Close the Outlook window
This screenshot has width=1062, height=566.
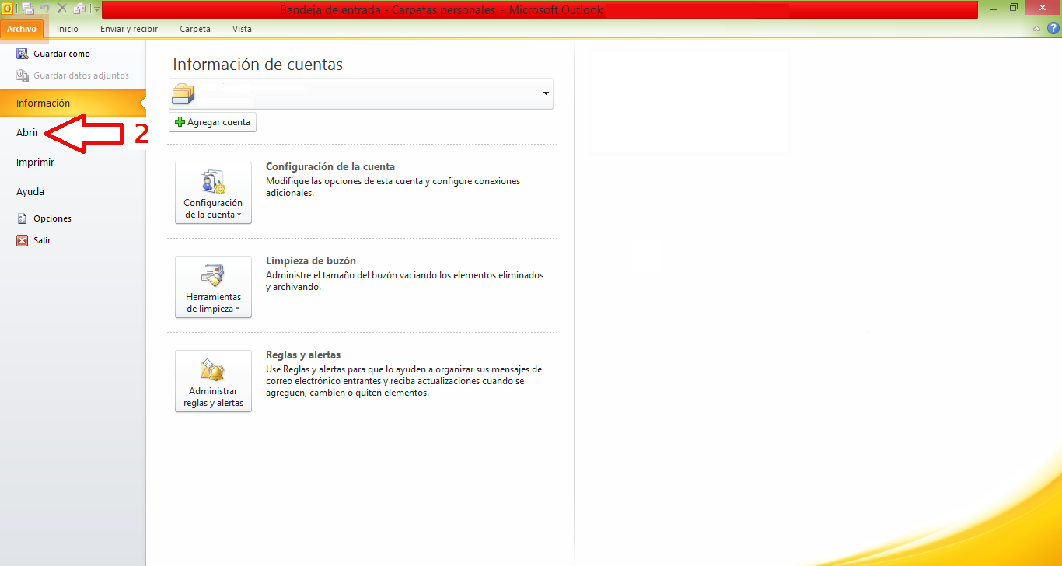coord(1043,7)
